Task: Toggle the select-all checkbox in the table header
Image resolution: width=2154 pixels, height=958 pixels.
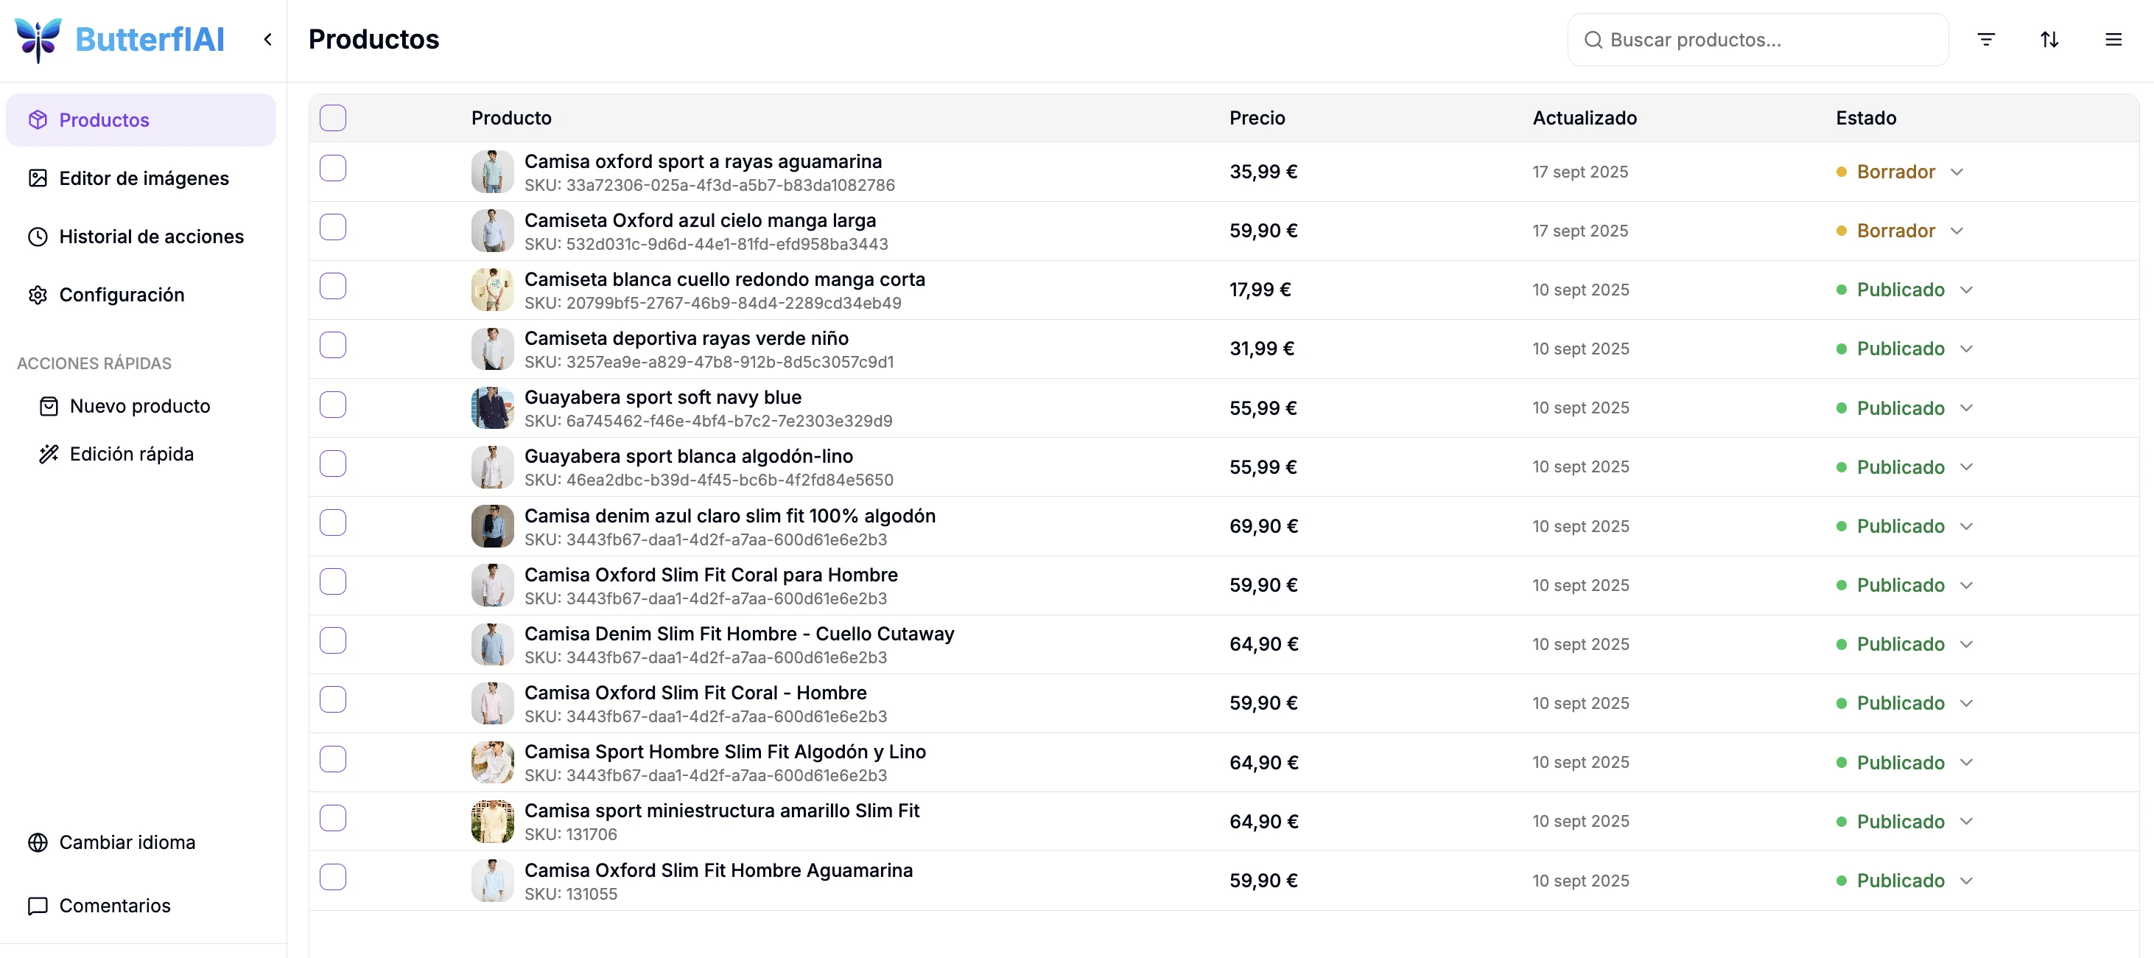Action: 333,118
